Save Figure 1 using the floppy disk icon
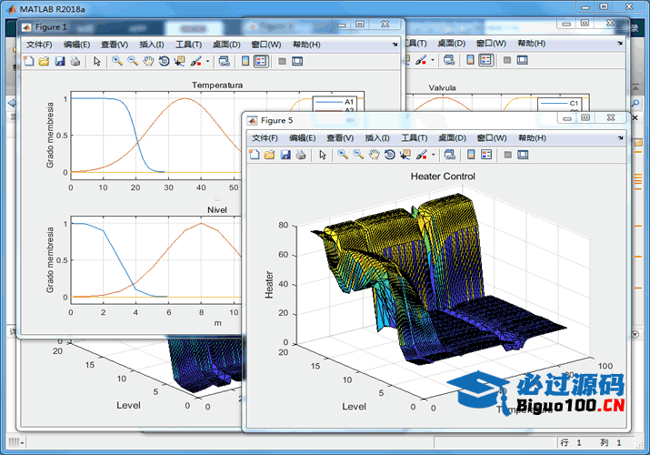This screenshot has width=650, height=455. (x=60, y=61)
